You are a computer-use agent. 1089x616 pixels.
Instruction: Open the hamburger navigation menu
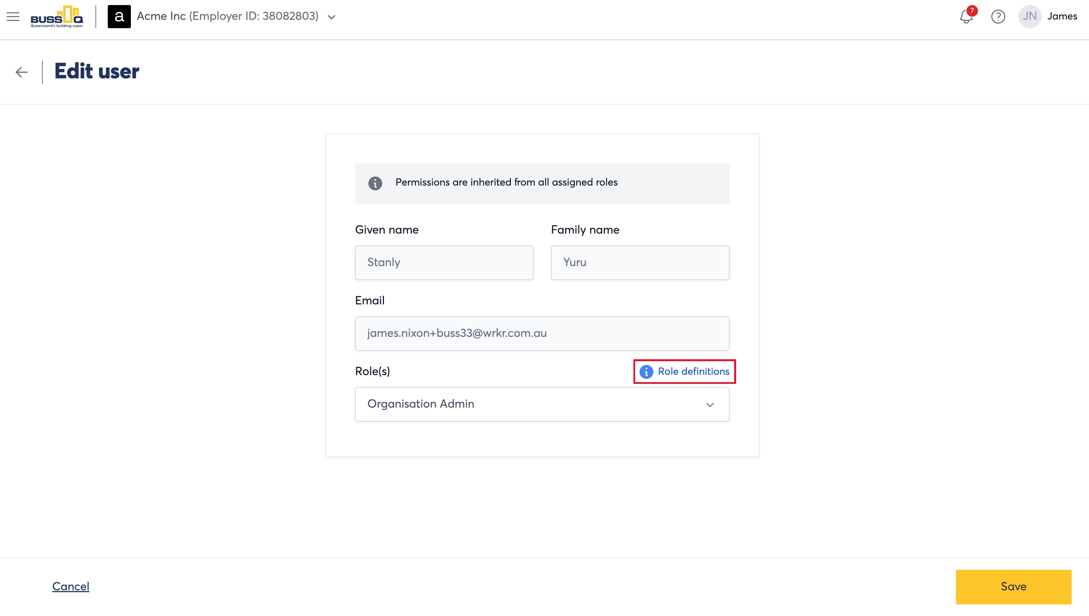point(13,17)
